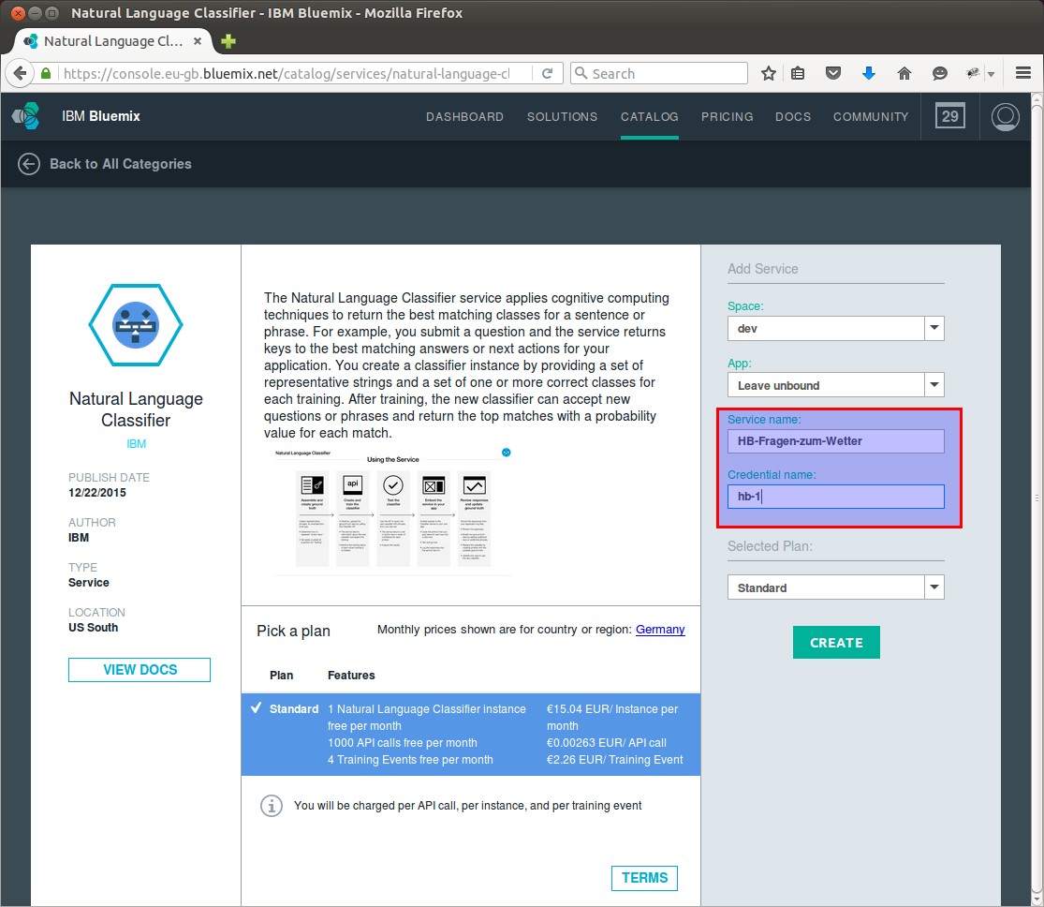Click the chat bubble toolbar icon

click(939, 73)
